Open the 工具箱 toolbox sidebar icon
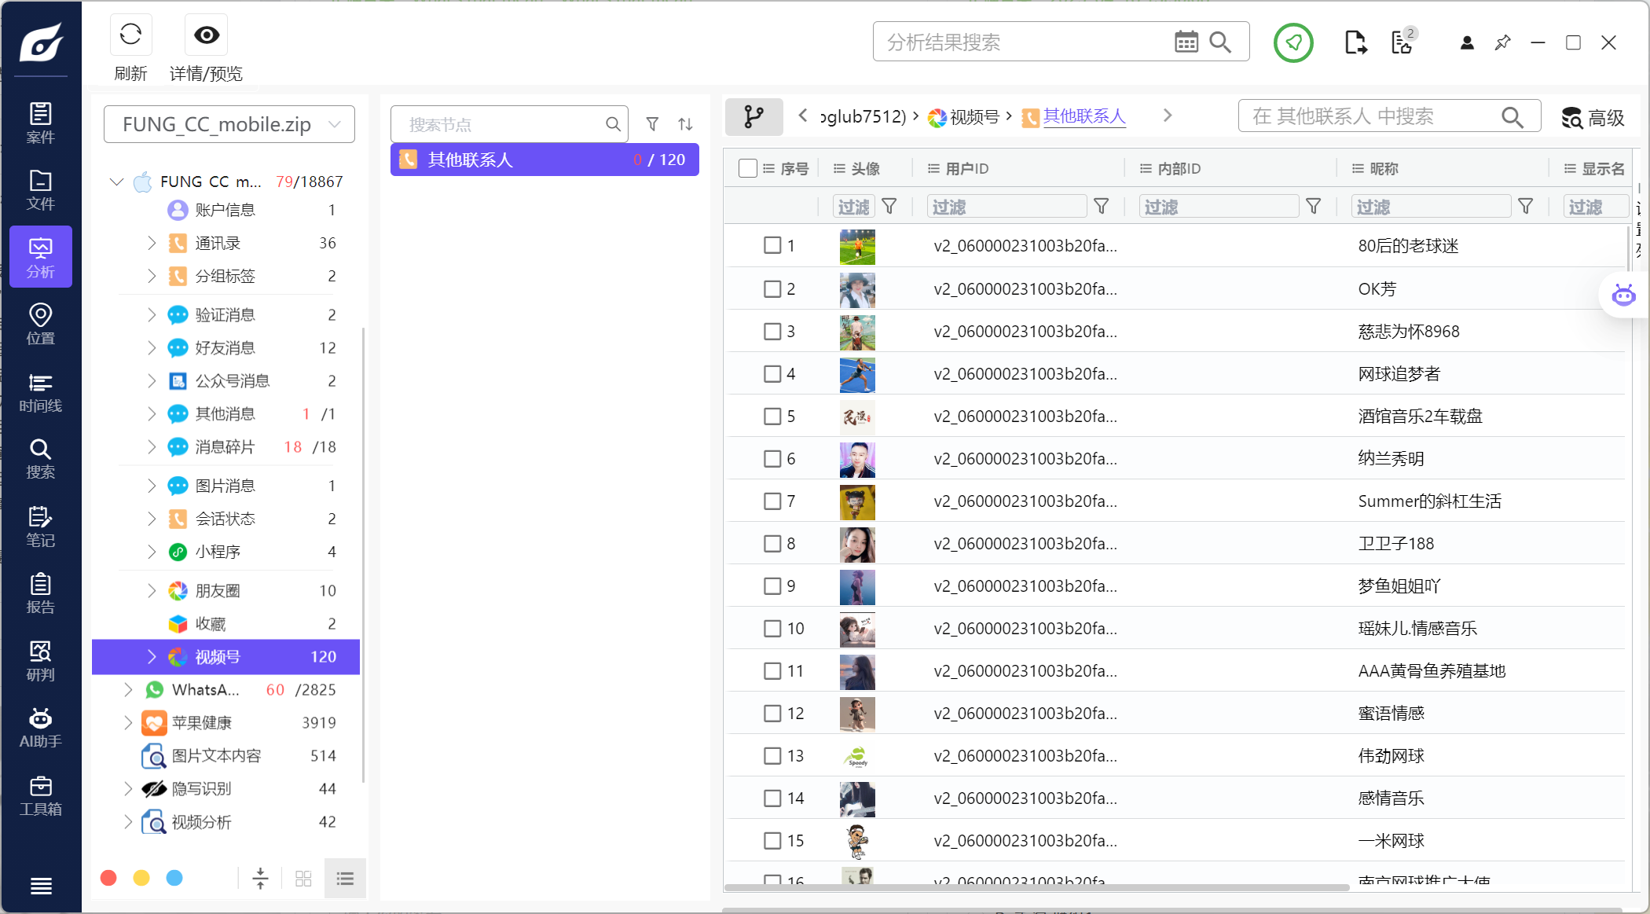This screenshot has height=914, width=1650. (40, 795)
